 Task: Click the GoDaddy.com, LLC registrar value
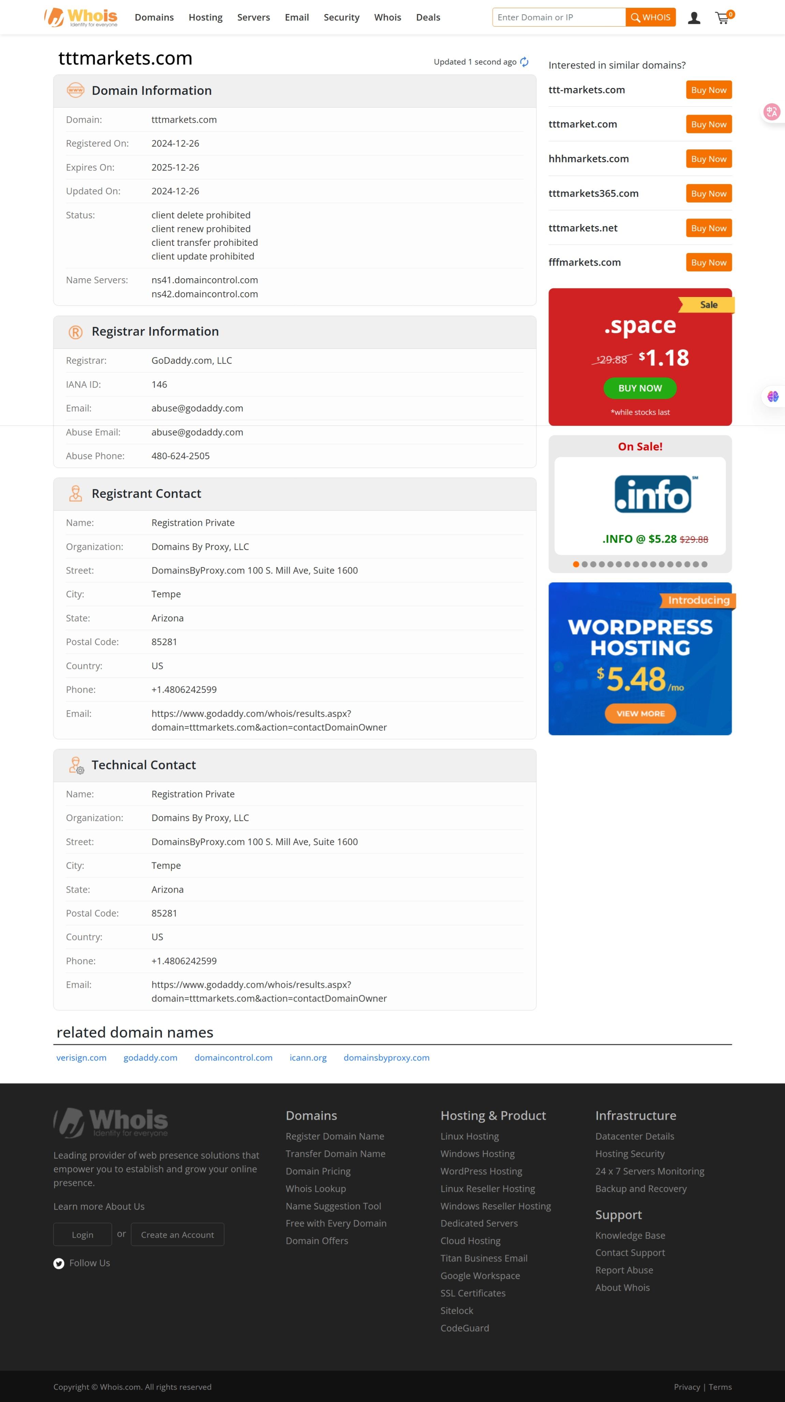(192, 360)
